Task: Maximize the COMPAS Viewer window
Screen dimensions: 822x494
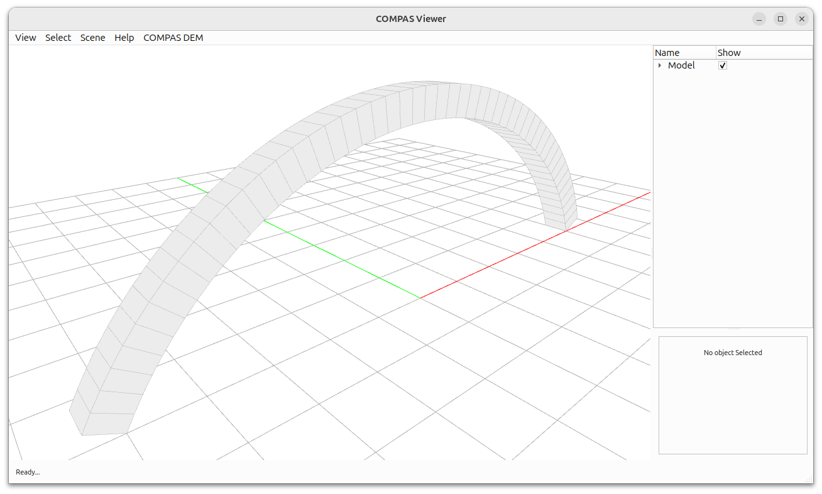Action: (781, 19)
